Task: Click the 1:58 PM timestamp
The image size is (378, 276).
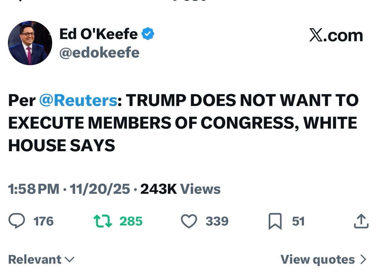Action: [x=34, y=189]
